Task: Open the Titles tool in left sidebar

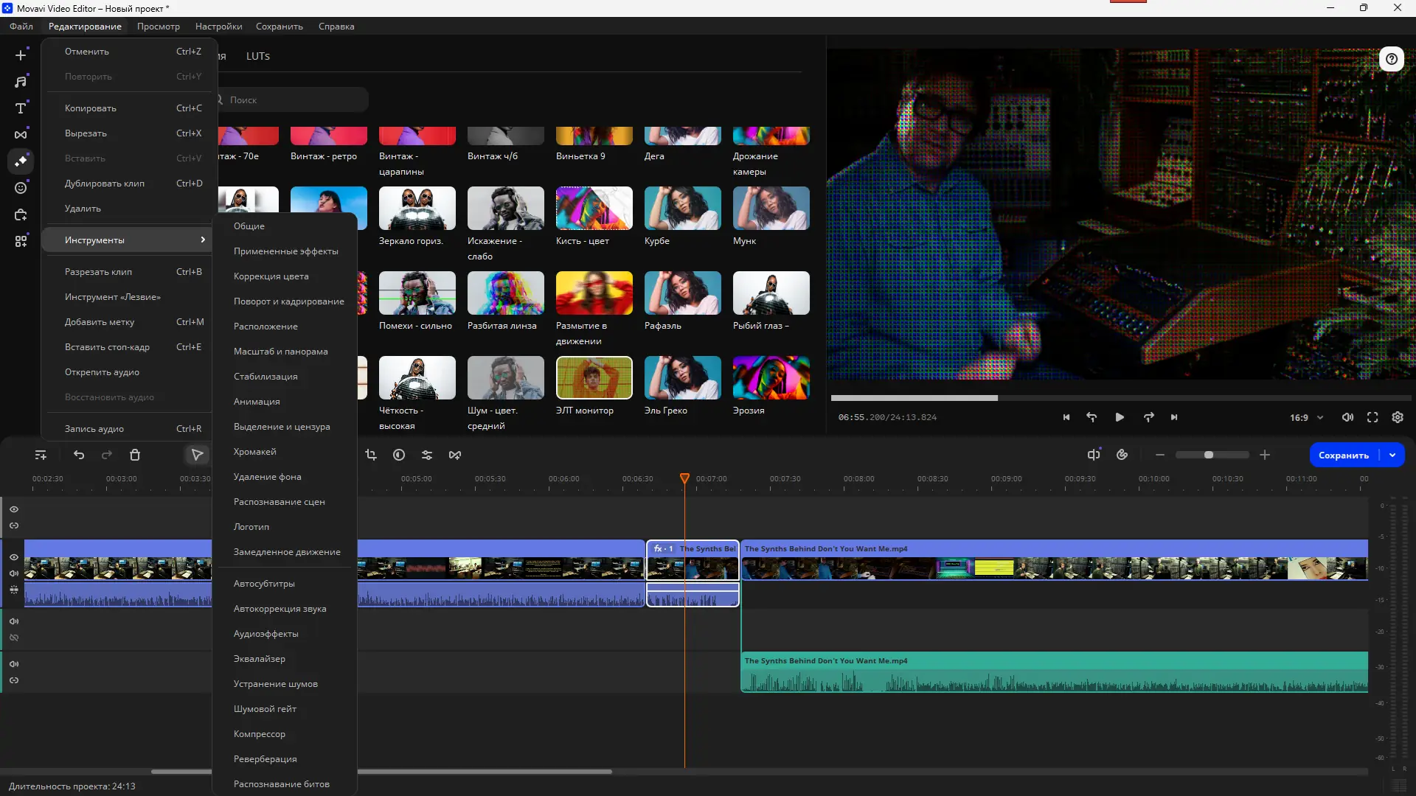Action: click(21, 108)
